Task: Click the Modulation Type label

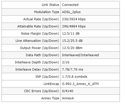Action: [47, 12]
